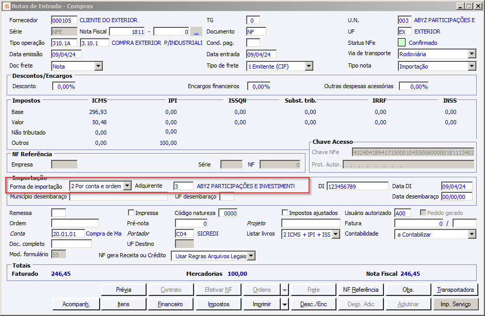Toggle the Impressa checkbox
The width and height of the screenshot is (485, 316).
[x=131, y=213]
